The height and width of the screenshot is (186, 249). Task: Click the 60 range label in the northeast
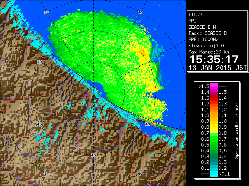[140, 12]
